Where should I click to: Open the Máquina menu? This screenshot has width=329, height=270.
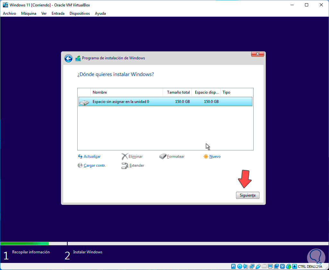pyautogui.click(x=29, y=13)
